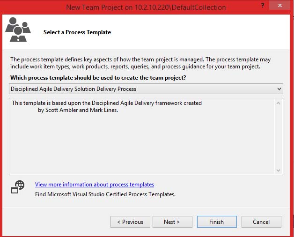This screenshot has width=294, height=237.
Task: Go to the Next wizard page
Action: point(172,222)
